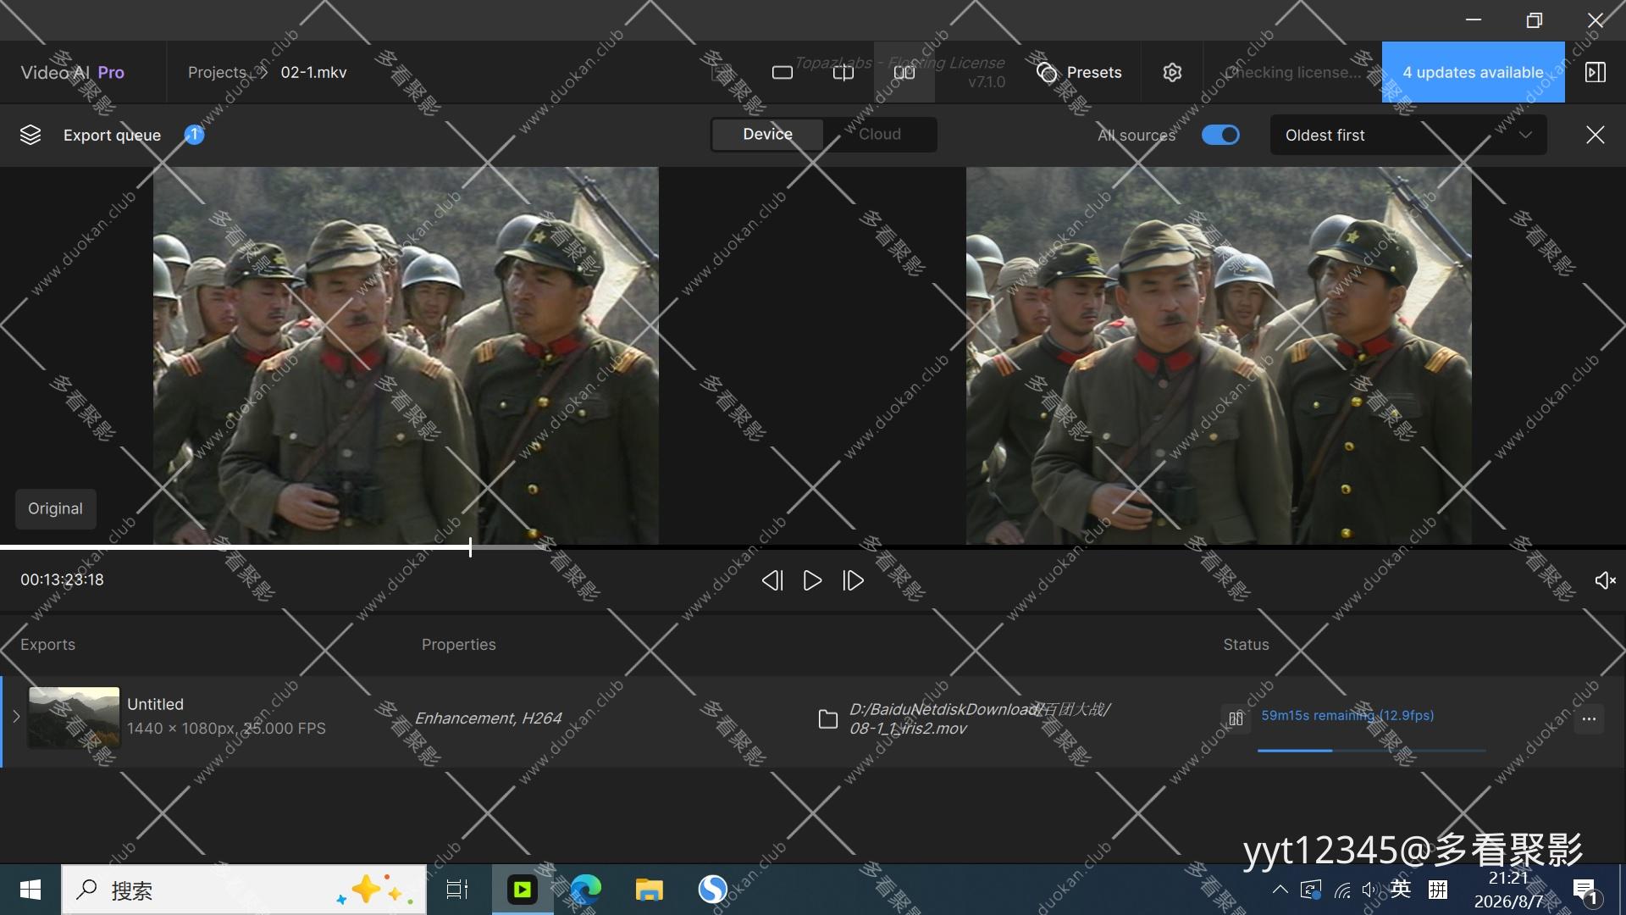The height and width of the screenshot is (915, 1626).
Task: Open the settings gear
Action: click(1172, 73)
